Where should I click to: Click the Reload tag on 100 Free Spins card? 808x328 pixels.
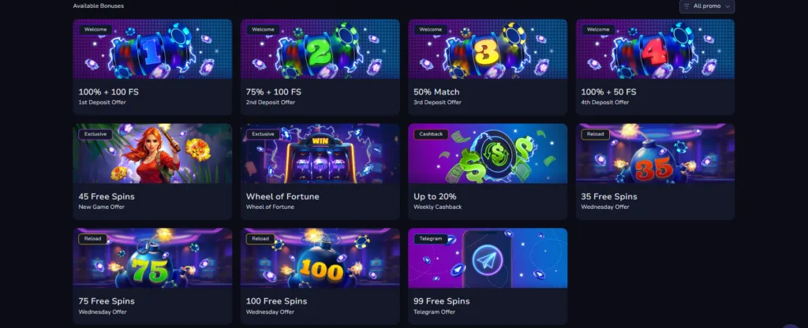tap(260, 239)
